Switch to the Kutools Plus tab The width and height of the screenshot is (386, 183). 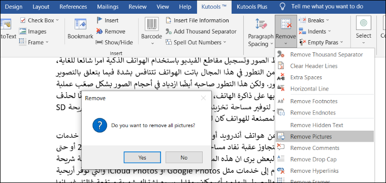point(252,7)
